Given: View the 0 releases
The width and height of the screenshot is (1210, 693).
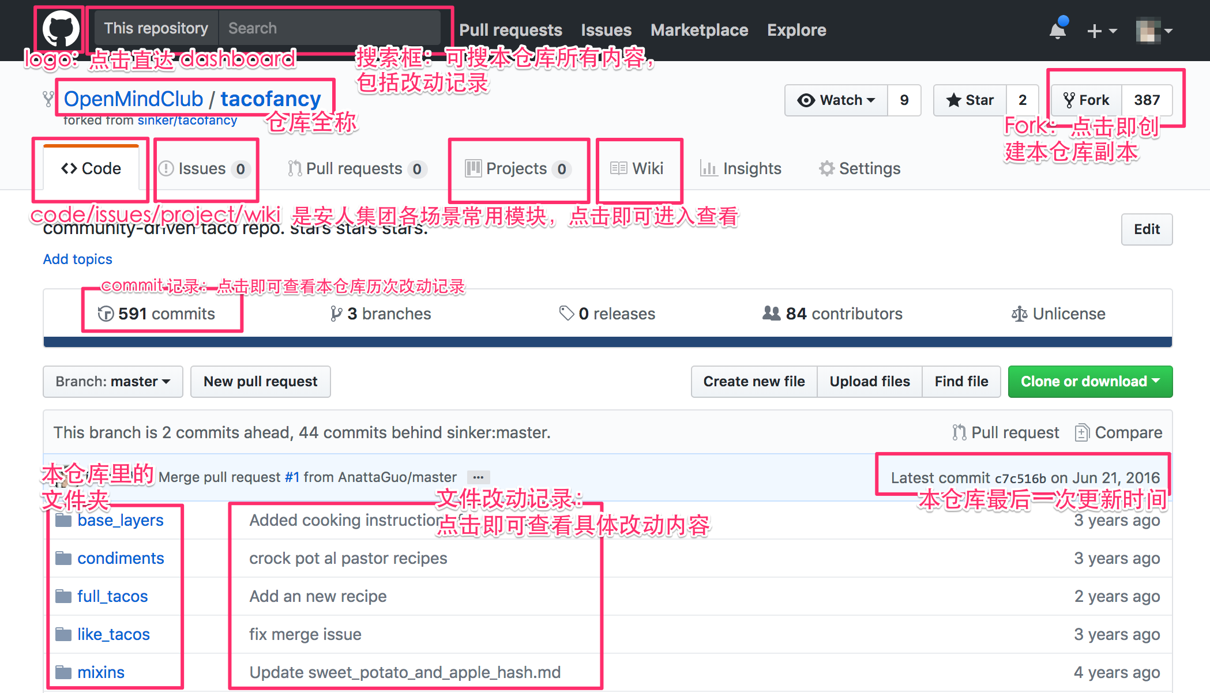Looking at the screenshot, I should (x=607, y=314).
